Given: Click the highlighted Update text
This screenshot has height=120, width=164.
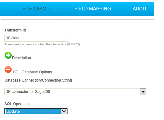Looking at the screenshot, I should pyautogui.click(x=13, y=111).
